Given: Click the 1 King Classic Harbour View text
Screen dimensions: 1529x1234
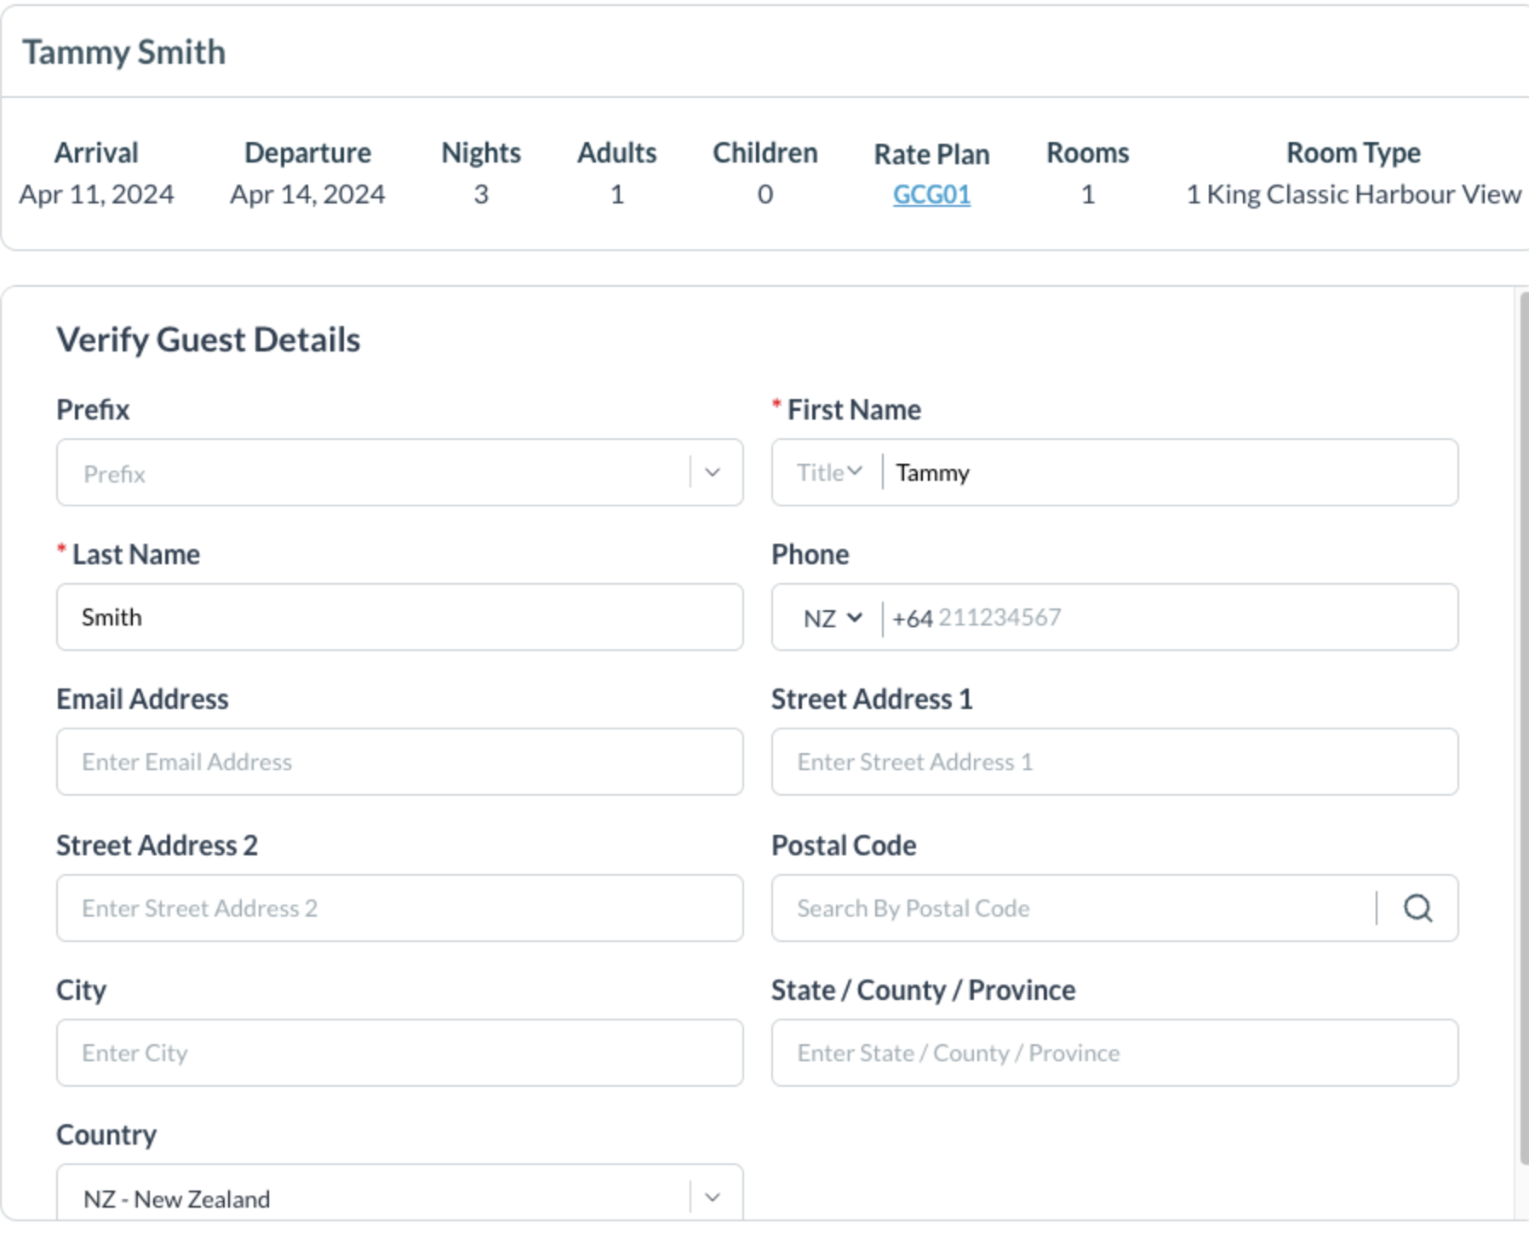Looking at the screenshot, I should pyautogui.click(x=1353, y=195).
